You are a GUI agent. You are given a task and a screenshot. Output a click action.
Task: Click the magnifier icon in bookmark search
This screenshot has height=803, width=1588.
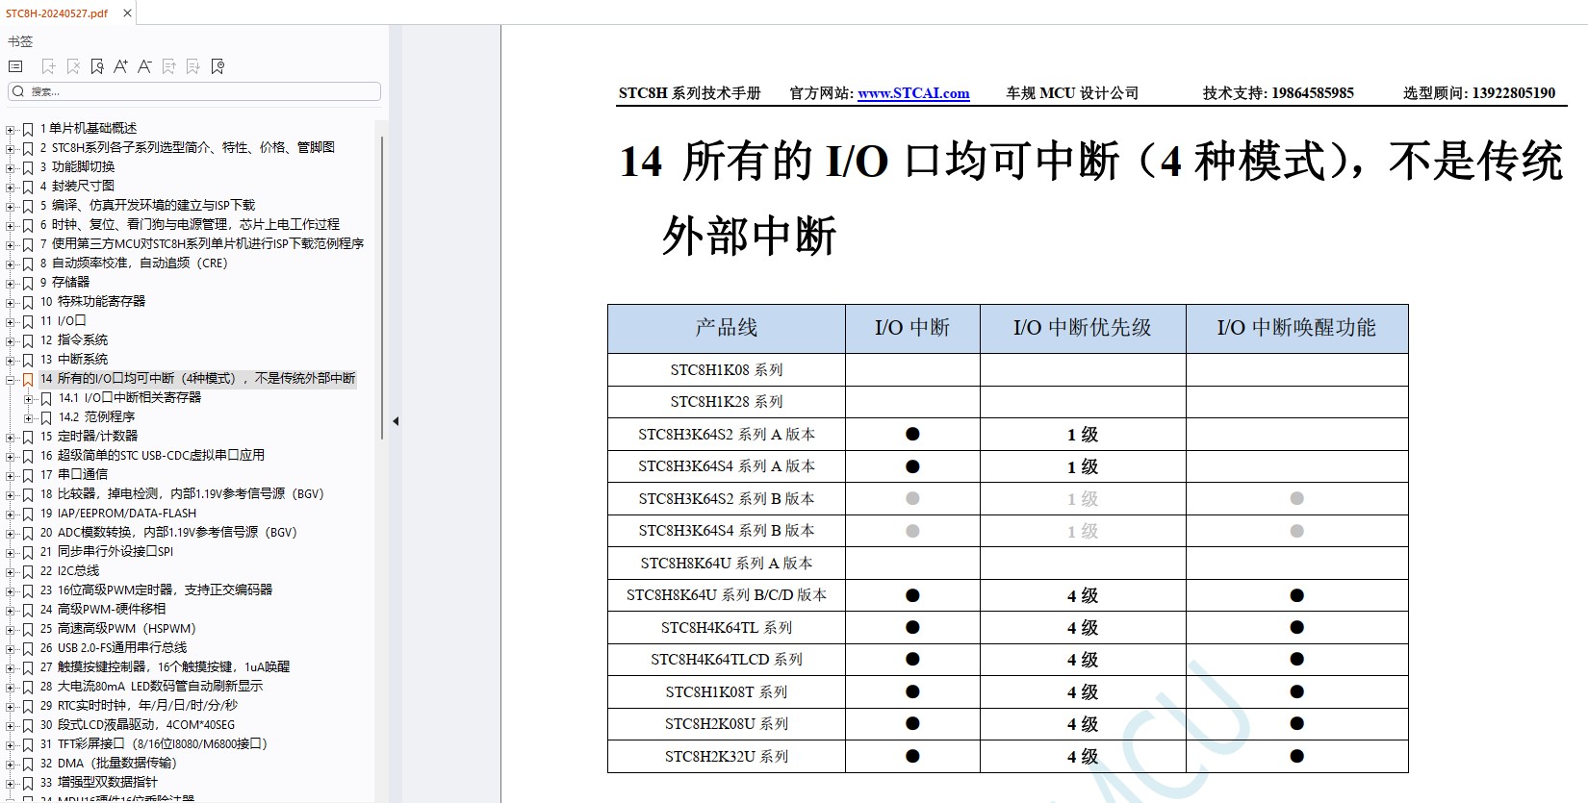coord(18,91)
